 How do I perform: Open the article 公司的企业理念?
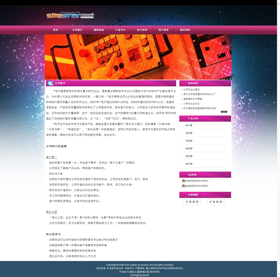pyautogui.click(x=191, y=90)
